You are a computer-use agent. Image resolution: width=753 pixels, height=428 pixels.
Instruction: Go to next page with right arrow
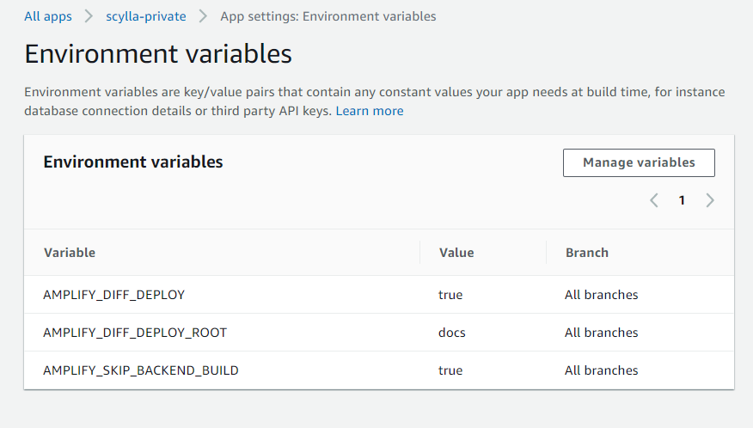(x=710, y=200)
